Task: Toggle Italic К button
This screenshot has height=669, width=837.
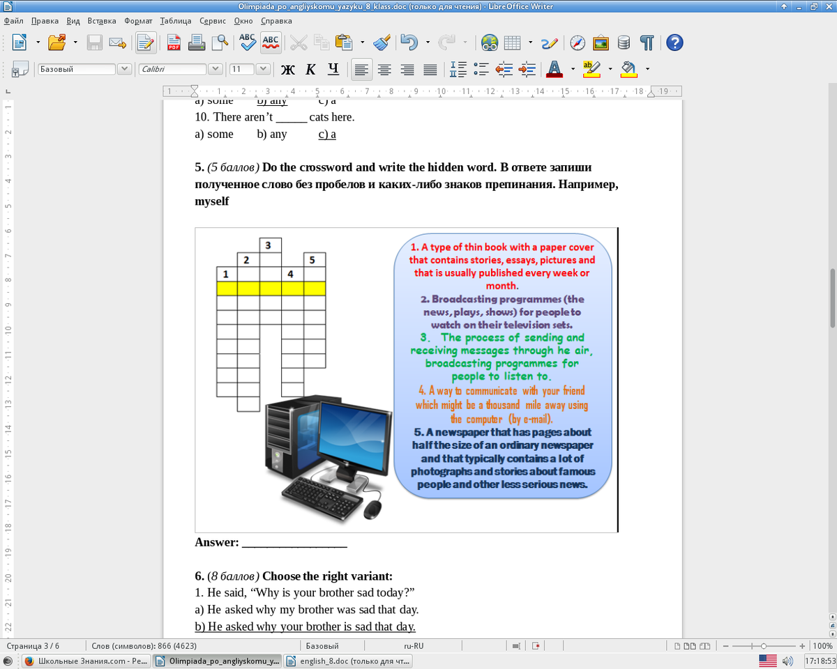Action: point(310,69)
